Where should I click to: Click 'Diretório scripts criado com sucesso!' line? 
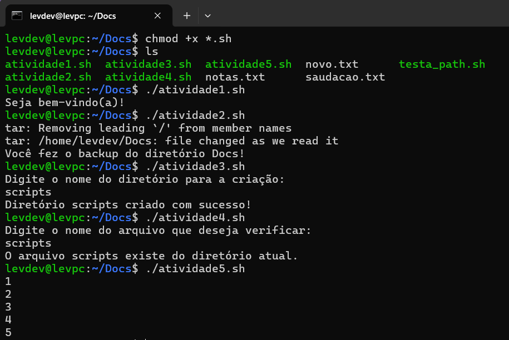(129, 205)
